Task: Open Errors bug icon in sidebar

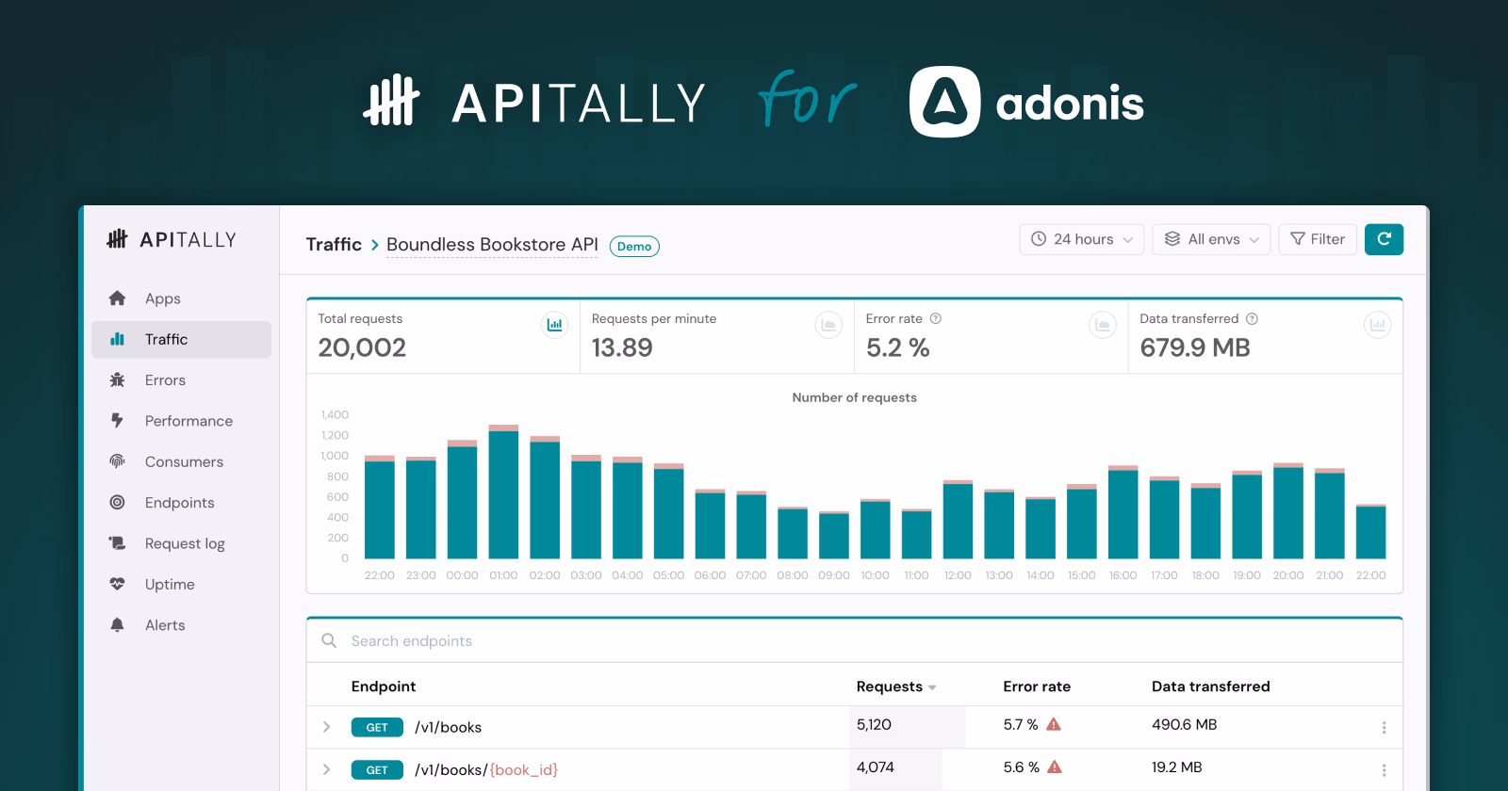Action: [117, 380]
